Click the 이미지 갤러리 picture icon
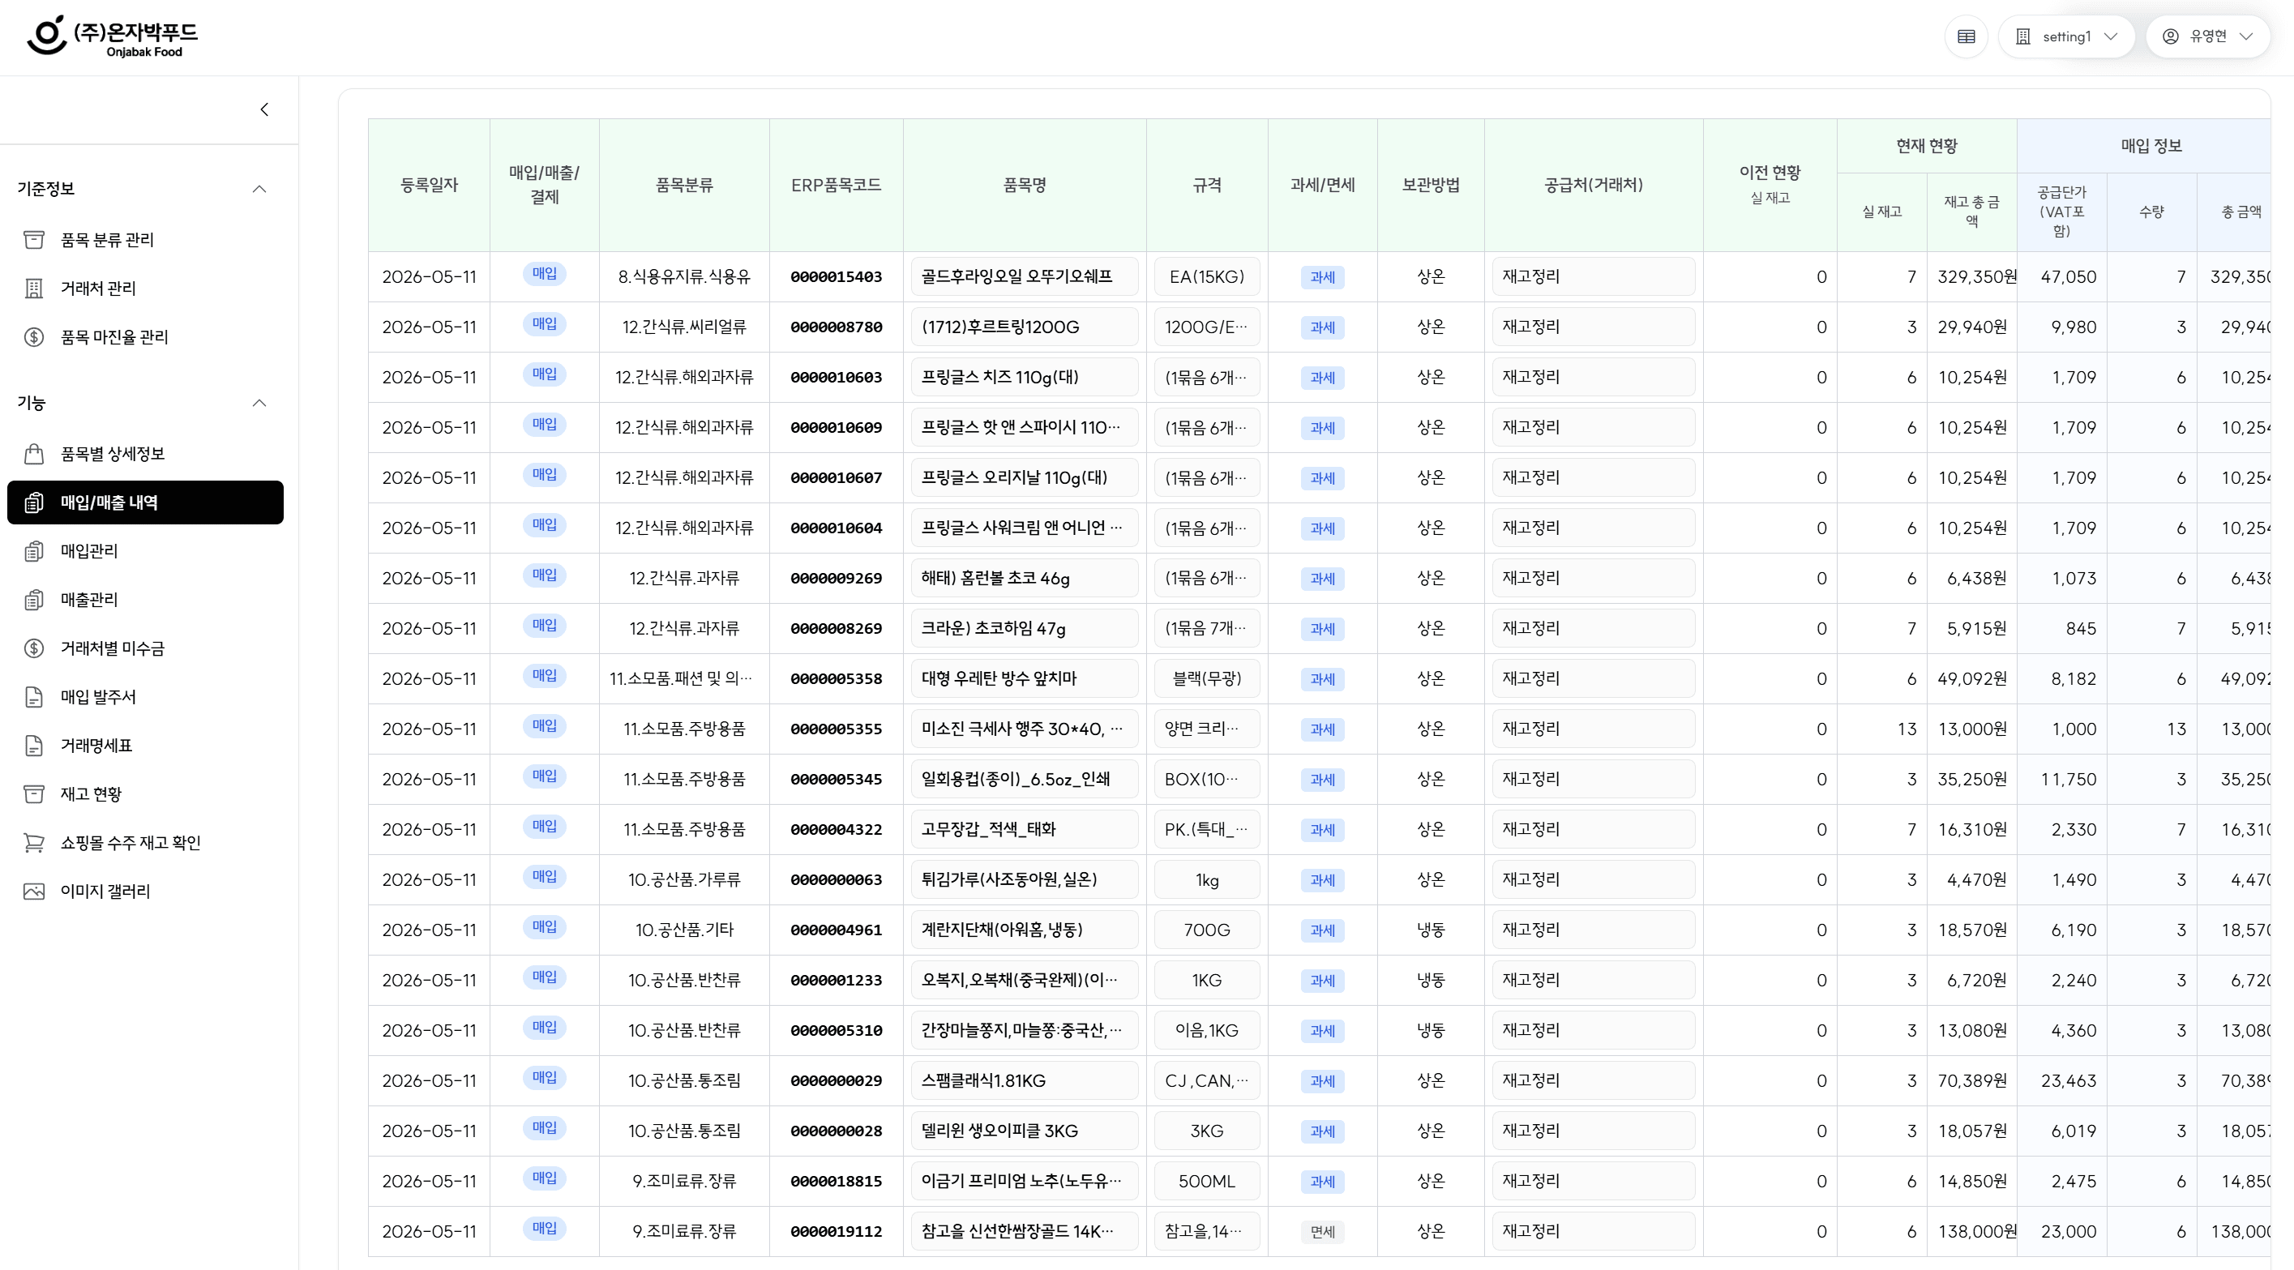 (x=34, y=892)
